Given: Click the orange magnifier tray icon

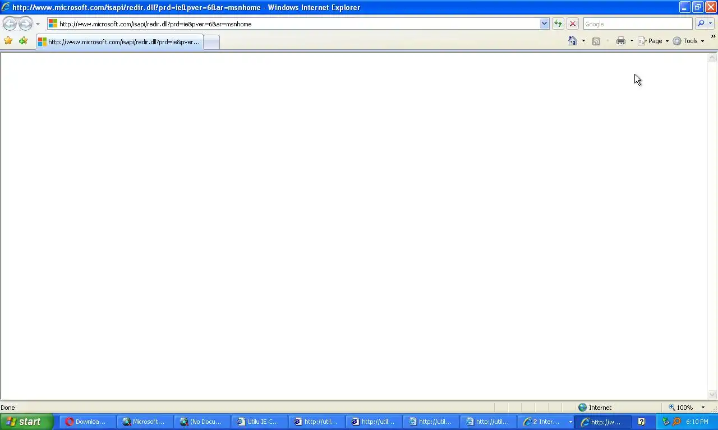Looking at the screenshot, I should tap(676, 422).
